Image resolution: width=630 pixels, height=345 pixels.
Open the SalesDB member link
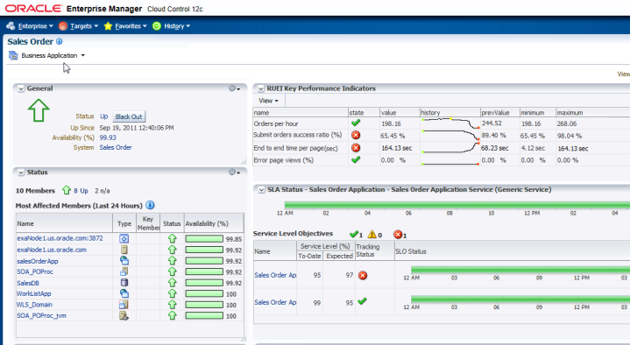pos(28,283)
